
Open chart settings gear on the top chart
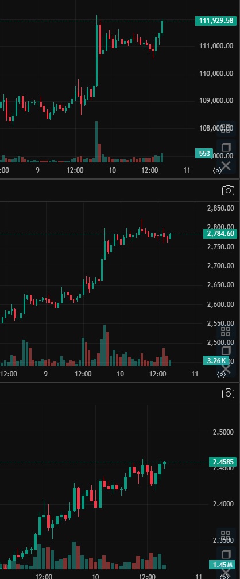coord(217,170)
